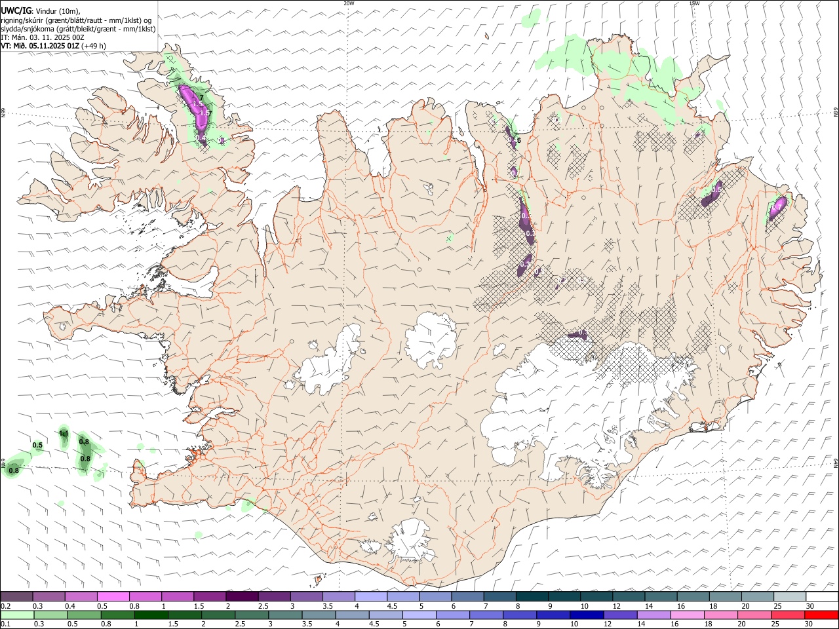Select the light lavender 4 swatch in upper scale
The image size is (839, 629).
click(x=371, y=596)
